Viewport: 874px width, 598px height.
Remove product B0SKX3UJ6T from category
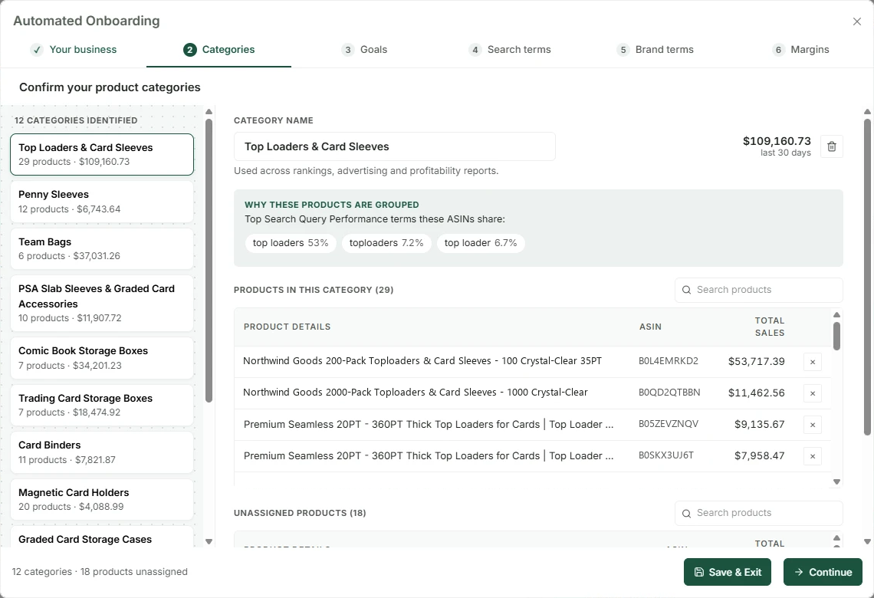[x=813, y=456]
